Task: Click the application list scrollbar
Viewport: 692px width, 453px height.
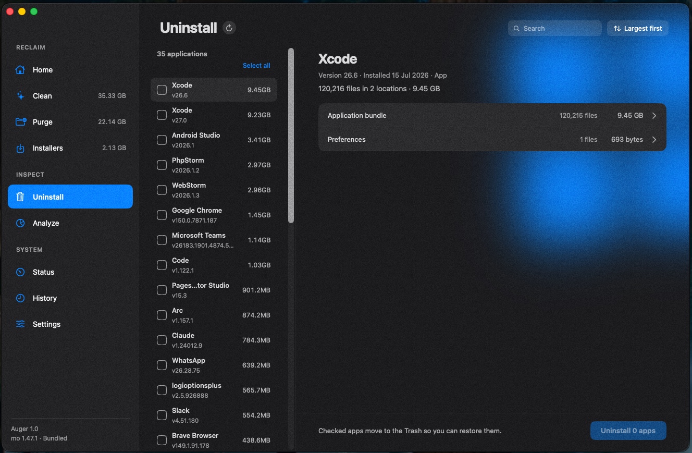Action: [x=291, y=136]
